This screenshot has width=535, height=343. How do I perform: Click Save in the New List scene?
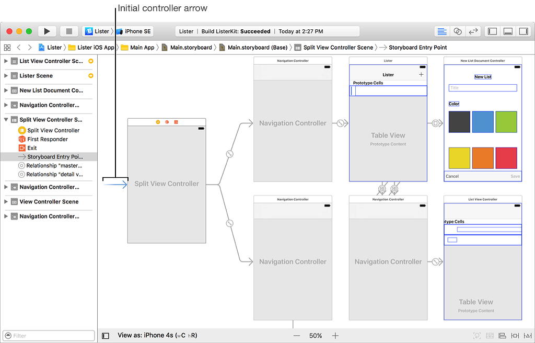pos(515,176)
